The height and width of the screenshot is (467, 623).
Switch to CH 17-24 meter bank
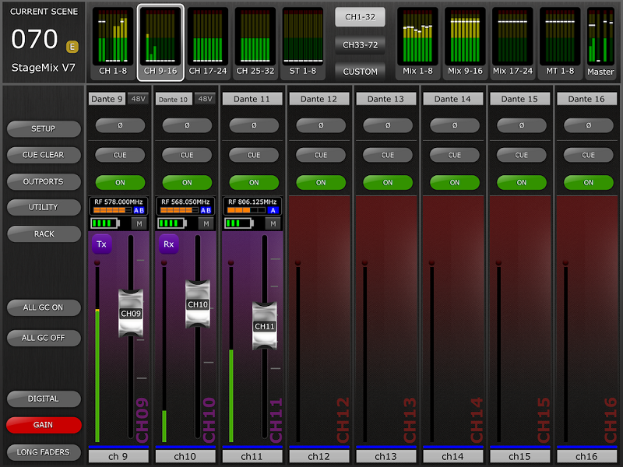(208, 42)
